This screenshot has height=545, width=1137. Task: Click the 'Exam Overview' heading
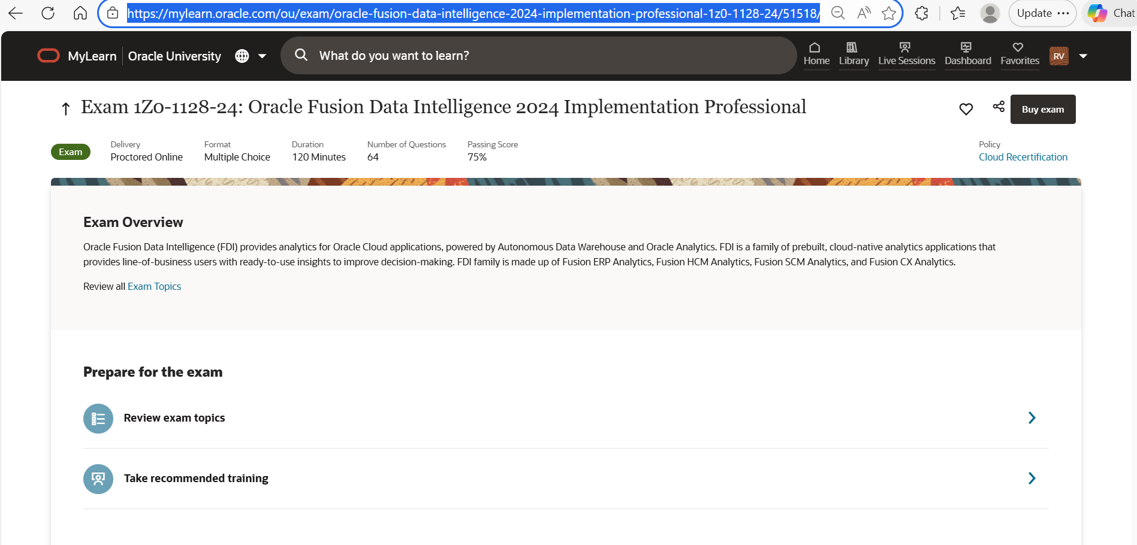point(133,222)
